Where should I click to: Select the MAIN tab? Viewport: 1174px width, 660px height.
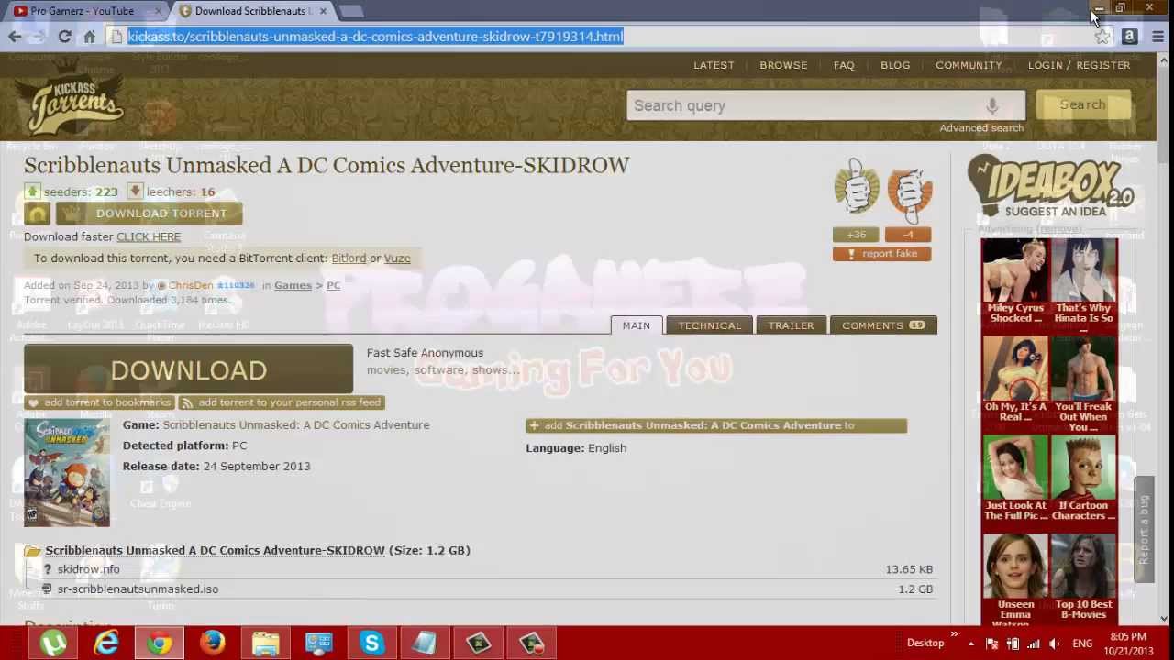click(x=637, y=325)
